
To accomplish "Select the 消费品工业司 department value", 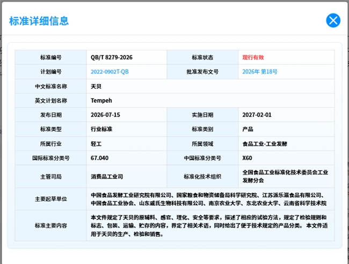I will tap(107, 177).
